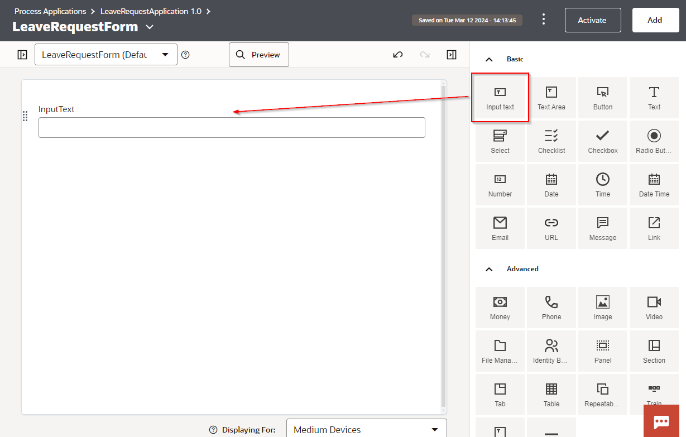Toggle the left side panel icon
The height and width of the screenshot is (437, 686).
[x=22, y=55]
